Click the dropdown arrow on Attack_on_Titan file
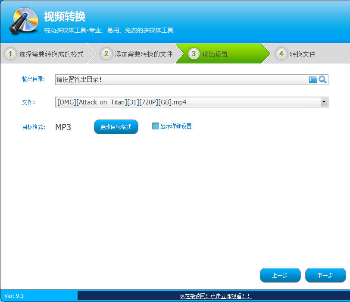Screen dimensions: 350x302 [x=324, y=102]
